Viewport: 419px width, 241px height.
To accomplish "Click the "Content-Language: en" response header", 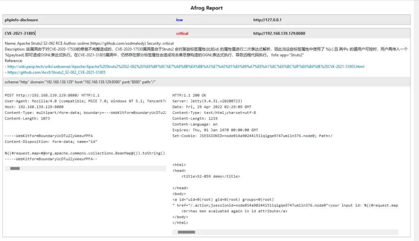I will [x=195, y=124].
